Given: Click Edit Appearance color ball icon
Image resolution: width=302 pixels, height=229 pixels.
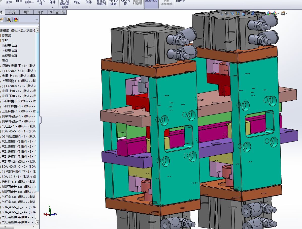Looking at the screenshot, I should pos(269,13).
